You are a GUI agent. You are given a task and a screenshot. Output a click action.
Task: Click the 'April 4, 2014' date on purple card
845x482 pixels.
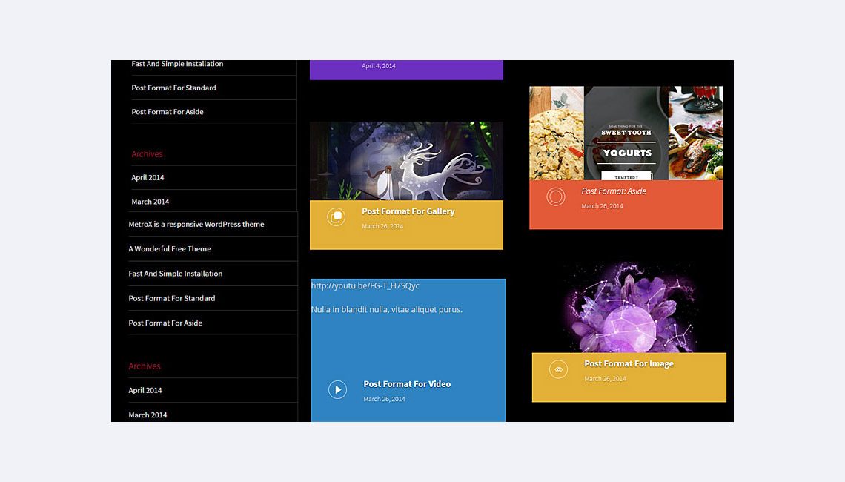[378, 66]
